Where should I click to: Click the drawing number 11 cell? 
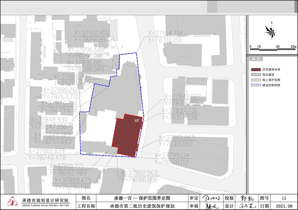tap(284, 198)
